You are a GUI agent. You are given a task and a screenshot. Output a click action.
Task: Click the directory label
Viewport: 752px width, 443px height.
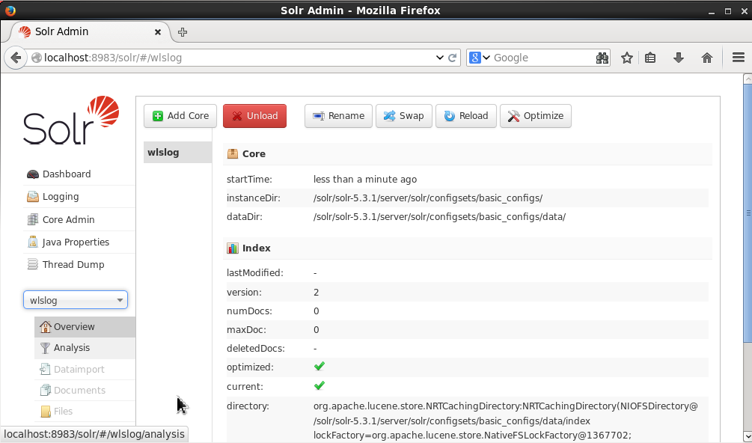[x=248, y=406]
